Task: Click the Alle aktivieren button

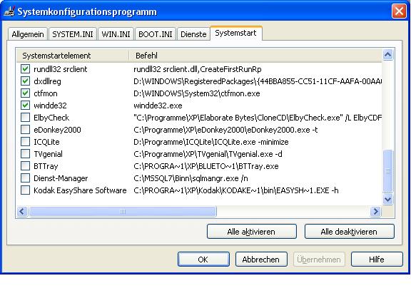Action: click(x=252, y=232)
